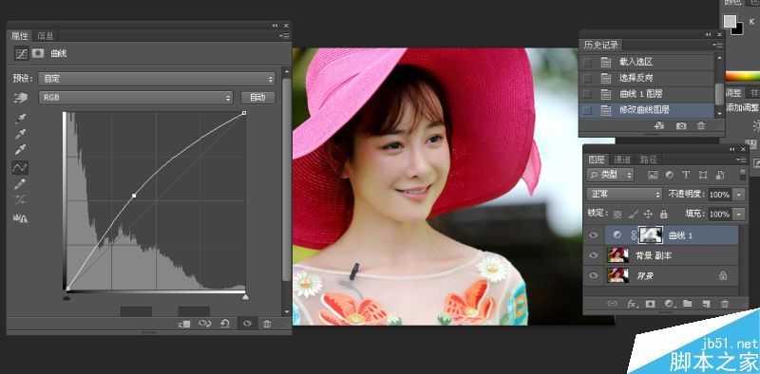The height and width of the screenshot is (374, 760).
Task: Click the foreground color swatch
Action: point(730,21)
